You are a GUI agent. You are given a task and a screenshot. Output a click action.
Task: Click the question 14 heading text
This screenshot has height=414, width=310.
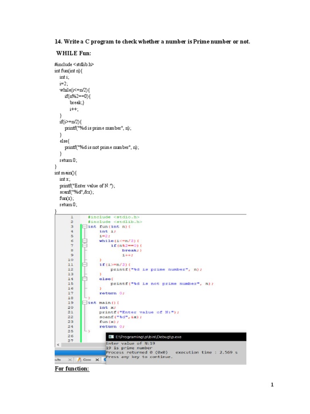(152, 42)
